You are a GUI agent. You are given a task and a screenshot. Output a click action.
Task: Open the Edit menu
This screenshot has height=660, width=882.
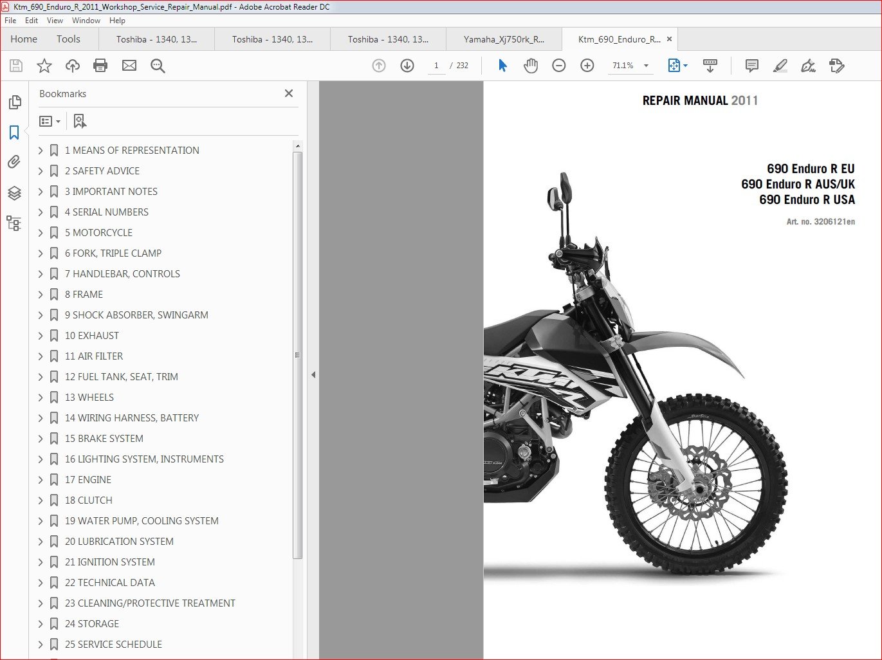tap(32, 21)
